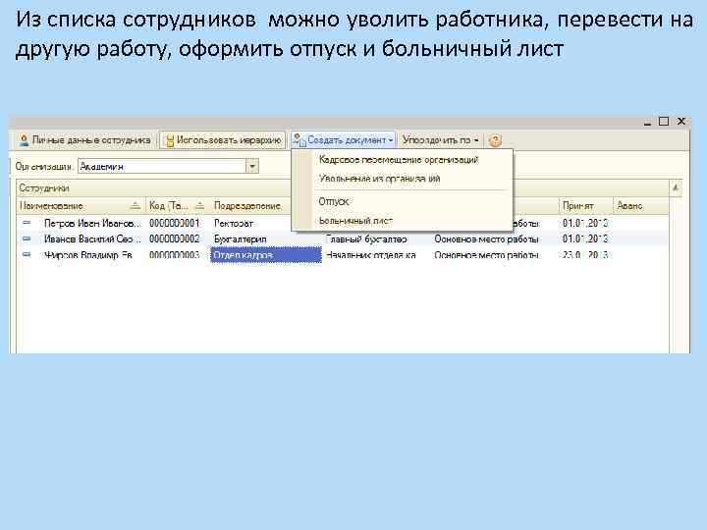Click the scroll-up arrow of the list
The height and width of the screenshot is (530, 707).
tap(676, 187)
